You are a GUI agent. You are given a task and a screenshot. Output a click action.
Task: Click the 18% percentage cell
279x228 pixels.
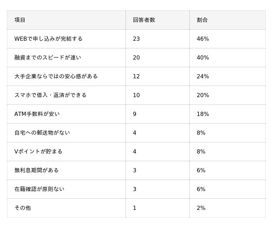(203, 114)
